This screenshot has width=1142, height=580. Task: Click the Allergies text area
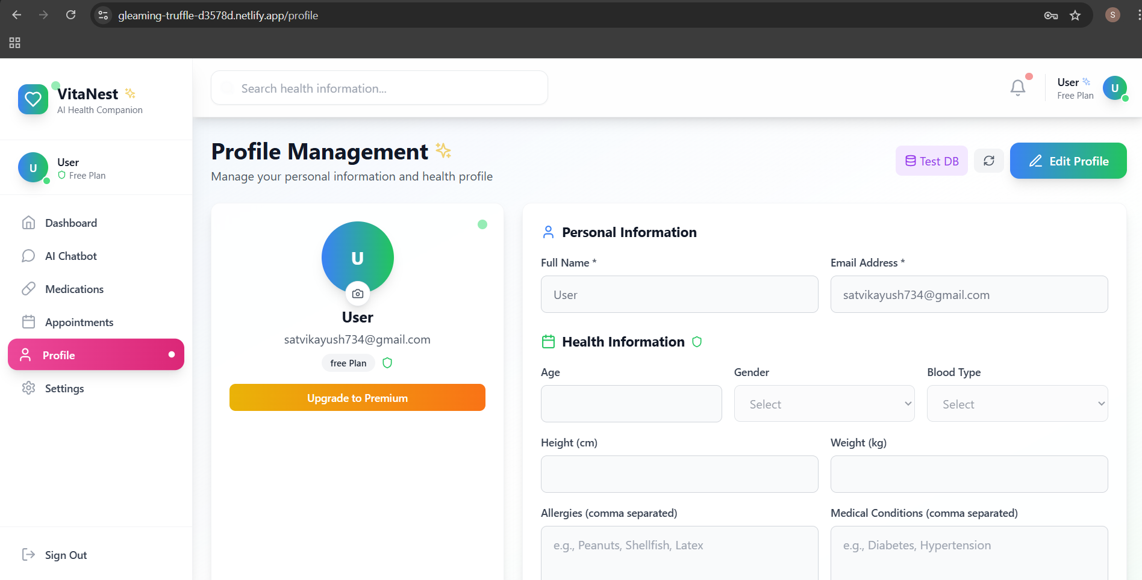click(x=679, y=553)
